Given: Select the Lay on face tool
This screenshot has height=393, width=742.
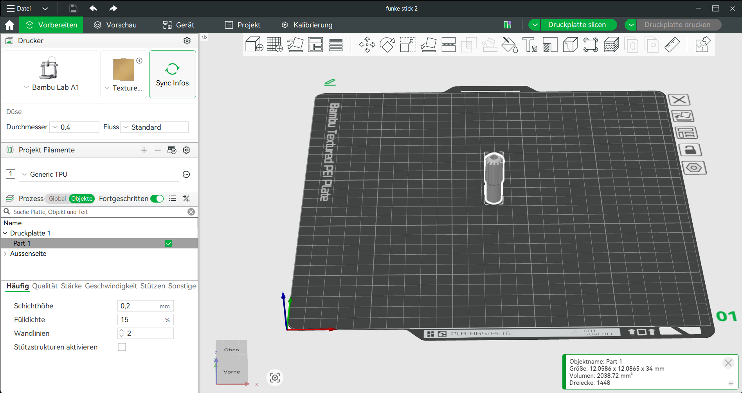Looking at the screenshot, I should click(428, 44).
